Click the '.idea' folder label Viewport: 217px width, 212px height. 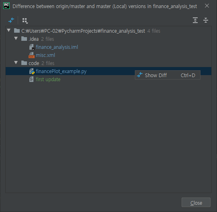pyautogui.click(x=34, y=39)
